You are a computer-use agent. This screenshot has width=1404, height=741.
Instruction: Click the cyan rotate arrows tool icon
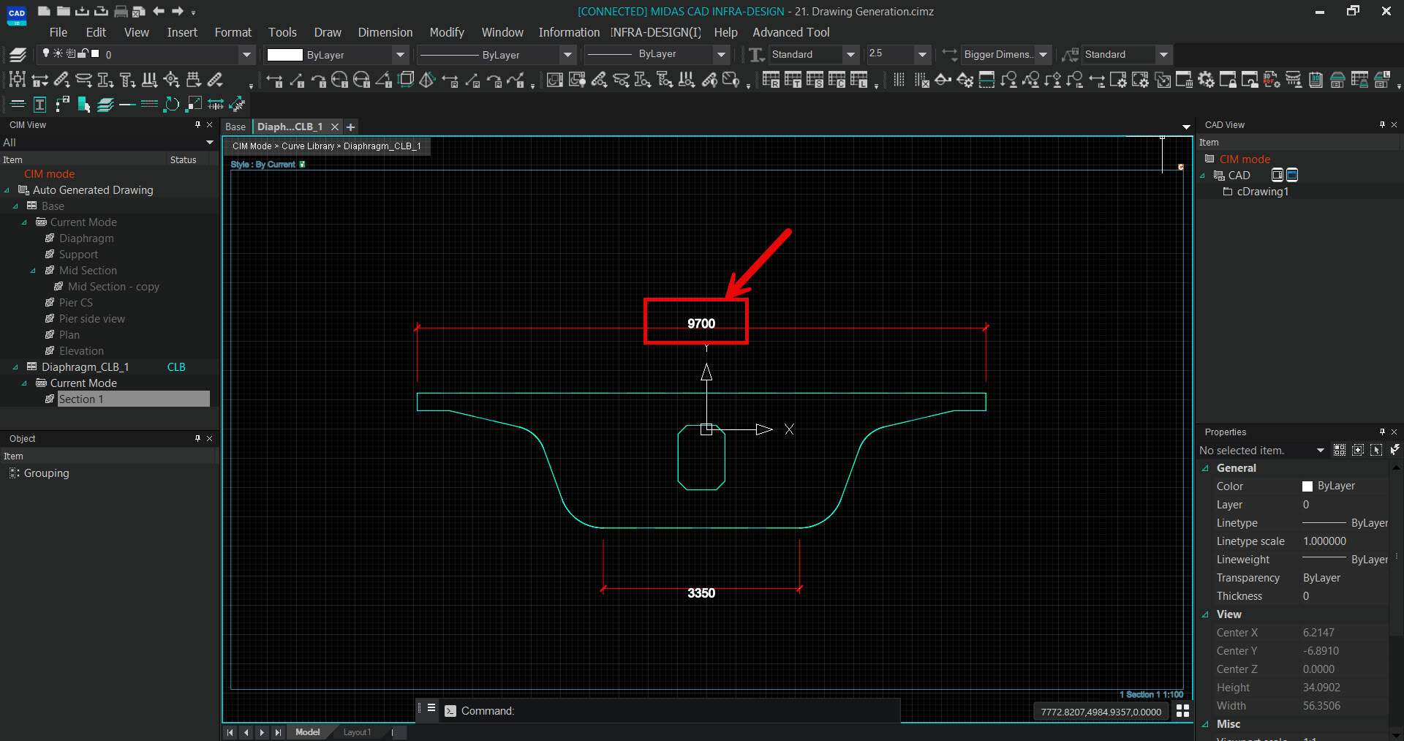(171, 105)
